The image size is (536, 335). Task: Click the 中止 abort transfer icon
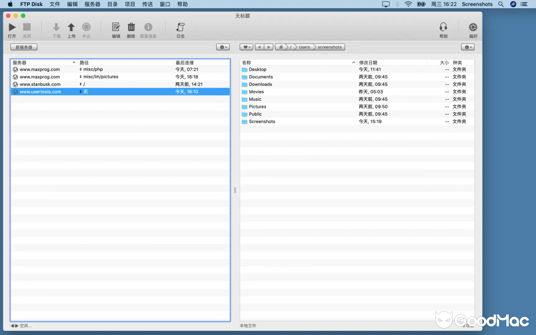click(86, 27)
